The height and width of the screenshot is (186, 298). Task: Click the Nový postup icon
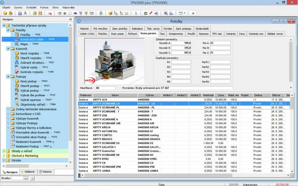[x=17, y=81]
